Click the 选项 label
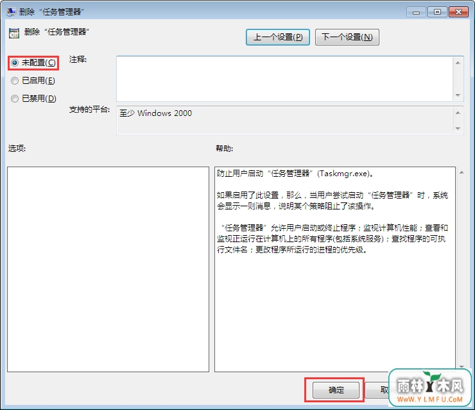This screenshot has width=475, height=410. point(17,149)
